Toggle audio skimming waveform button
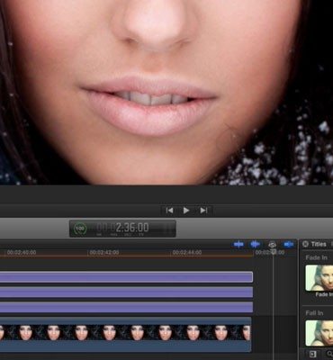The height and width of the screenshot is (360, 333). [256, 245]
